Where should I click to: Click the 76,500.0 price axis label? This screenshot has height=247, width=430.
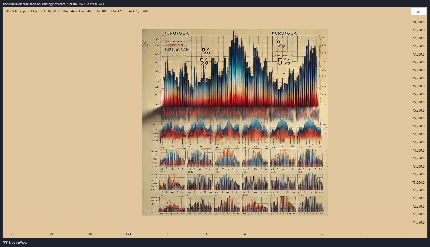418,70
